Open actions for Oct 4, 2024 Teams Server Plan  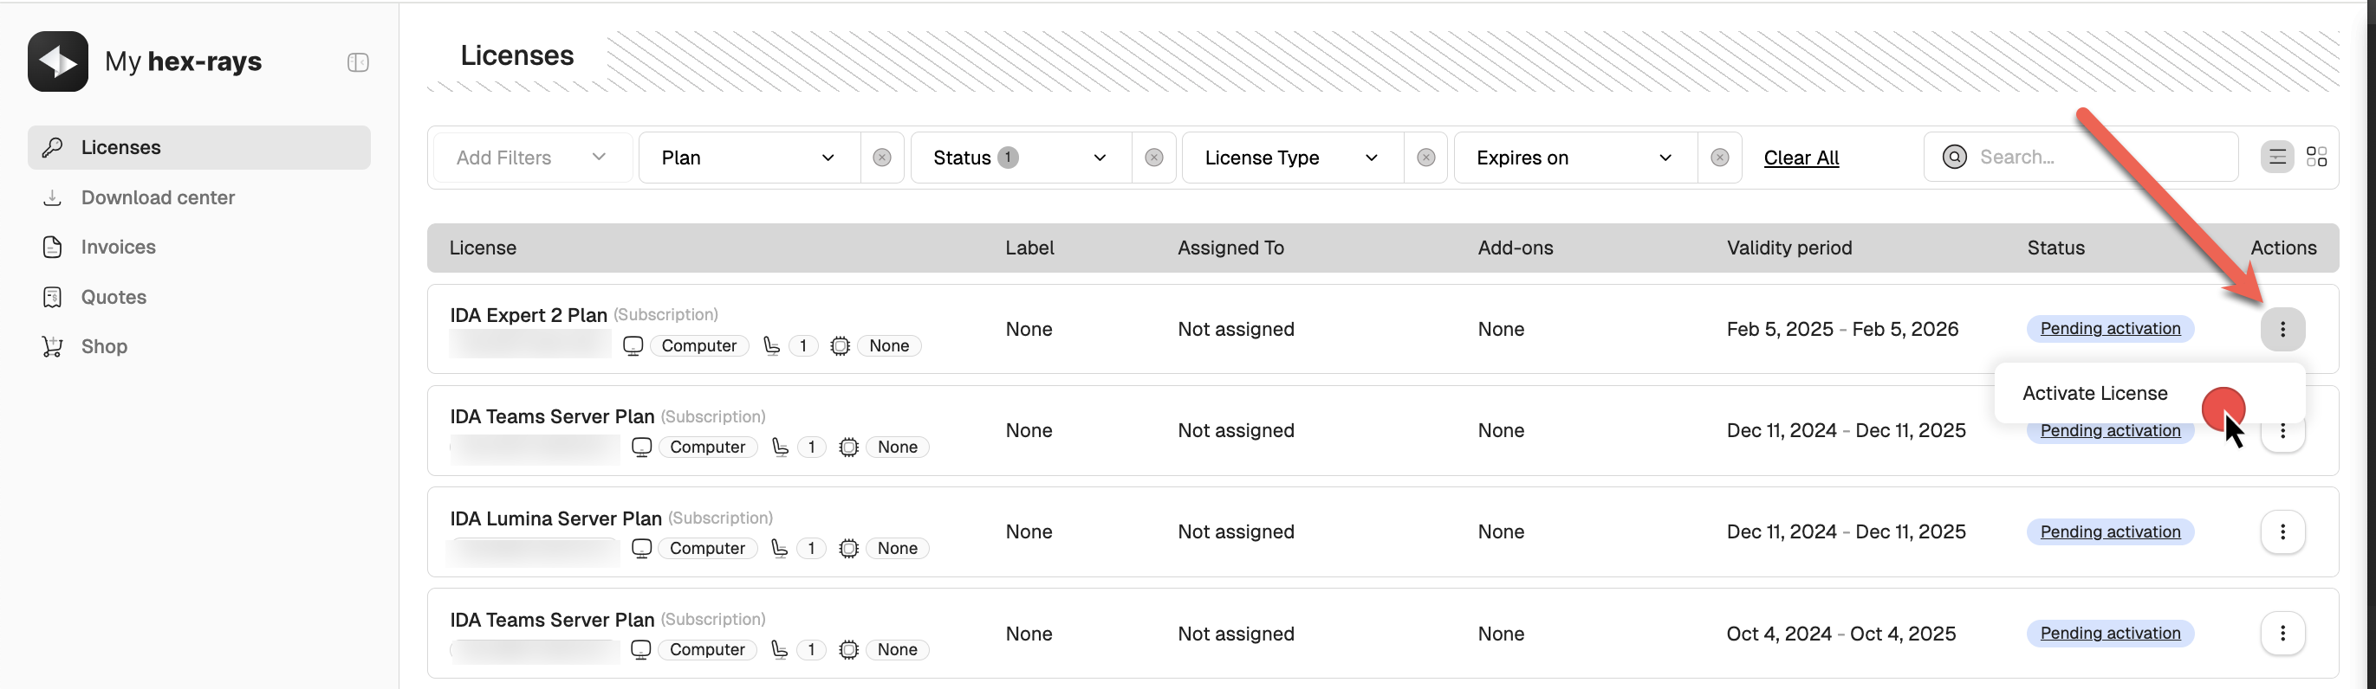(2282, 633)
